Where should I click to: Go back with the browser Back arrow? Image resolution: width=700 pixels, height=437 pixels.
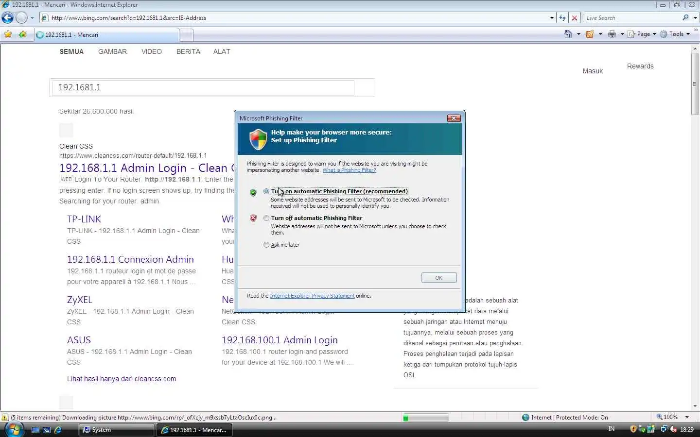[8, 18]
